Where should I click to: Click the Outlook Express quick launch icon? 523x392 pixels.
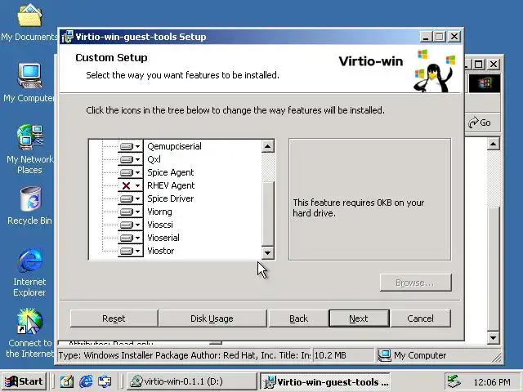105,381
